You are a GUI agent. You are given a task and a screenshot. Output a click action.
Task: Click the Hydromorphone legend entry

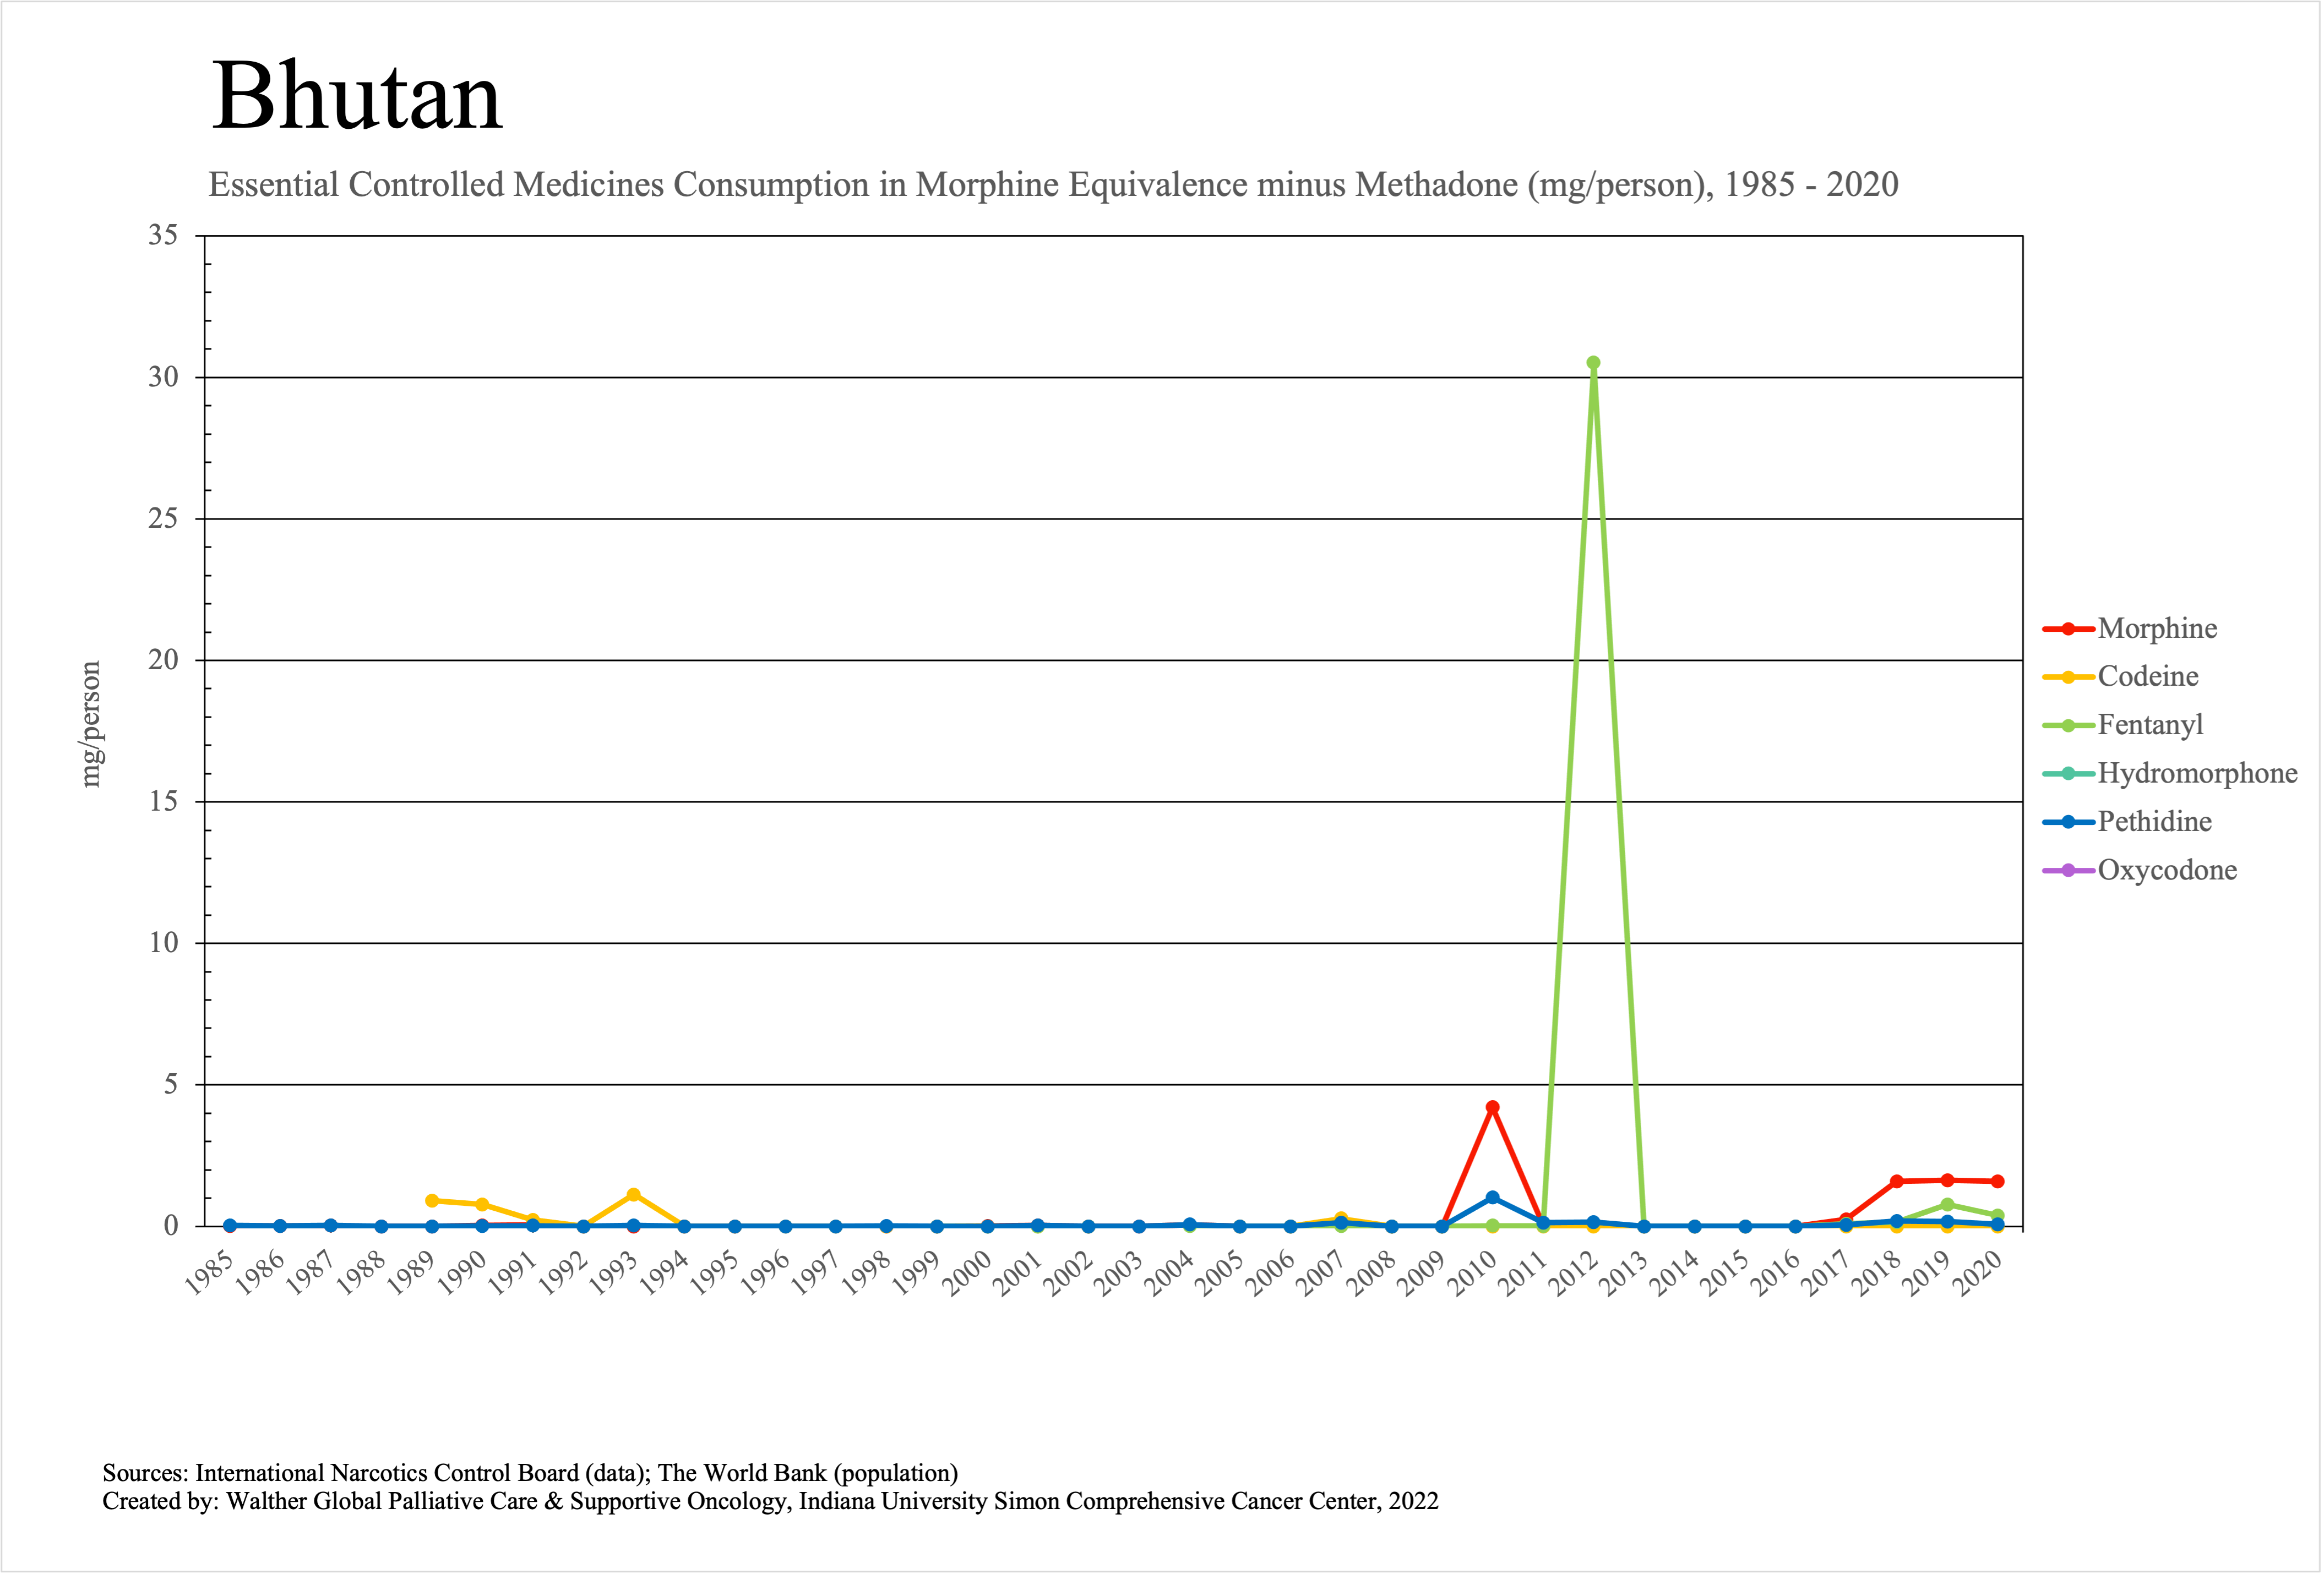(2196, 773)
